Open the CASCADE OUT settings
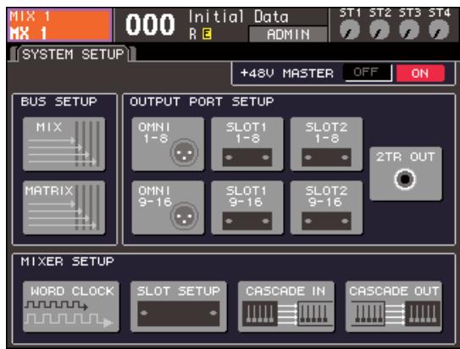 (x=394, y=307)
